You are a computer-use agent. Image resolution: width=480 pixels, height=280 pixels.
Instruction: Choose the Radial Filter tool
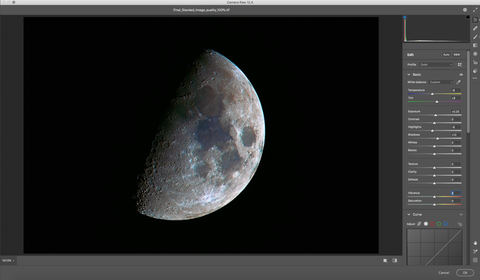point(475,54)
